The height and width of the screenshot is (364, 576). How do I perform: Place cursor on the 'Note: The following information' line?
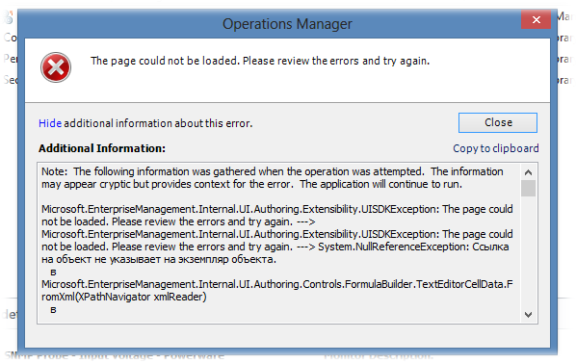(273, 171)
